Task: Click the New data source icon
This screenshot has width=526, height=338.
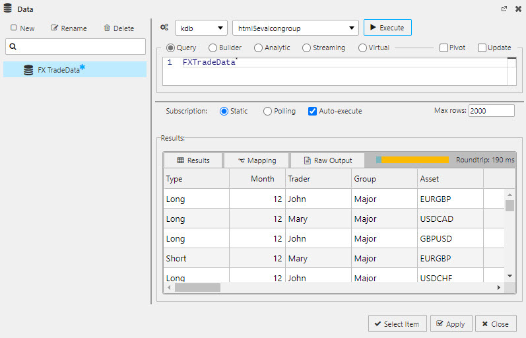Action: (14, 28)
